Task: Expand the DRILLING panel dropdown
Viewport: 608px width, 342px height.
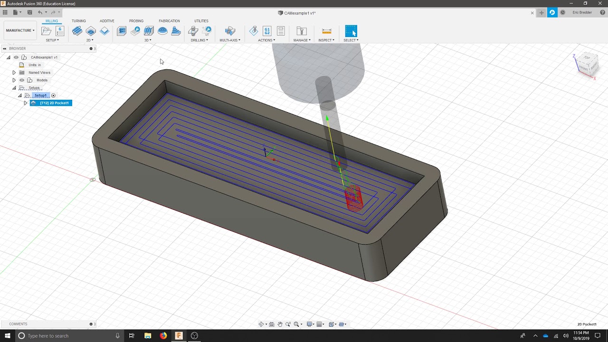Action: (x=199, y=40)
